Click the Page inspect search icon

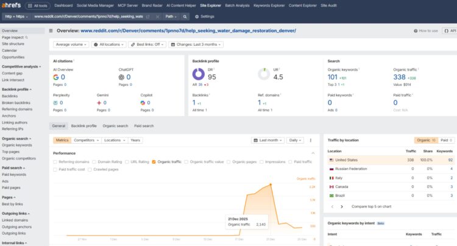(27, 38)
